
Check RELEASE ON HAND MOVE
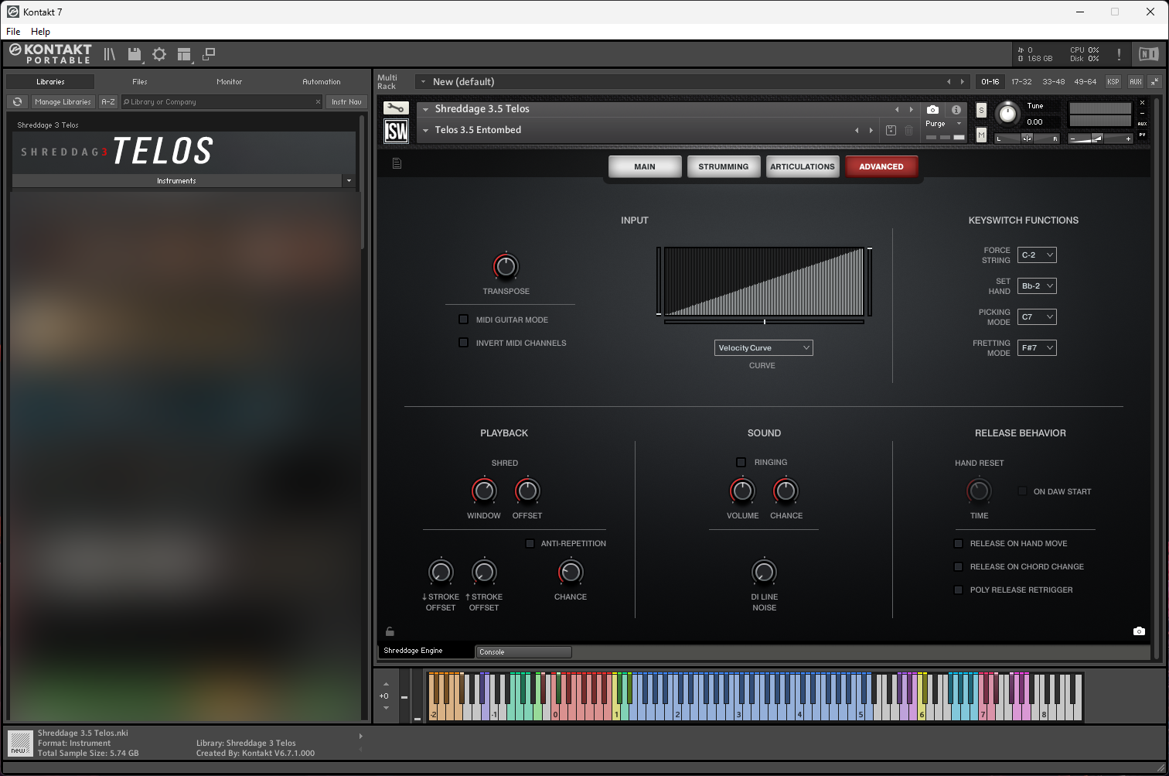tap(958, 543)
